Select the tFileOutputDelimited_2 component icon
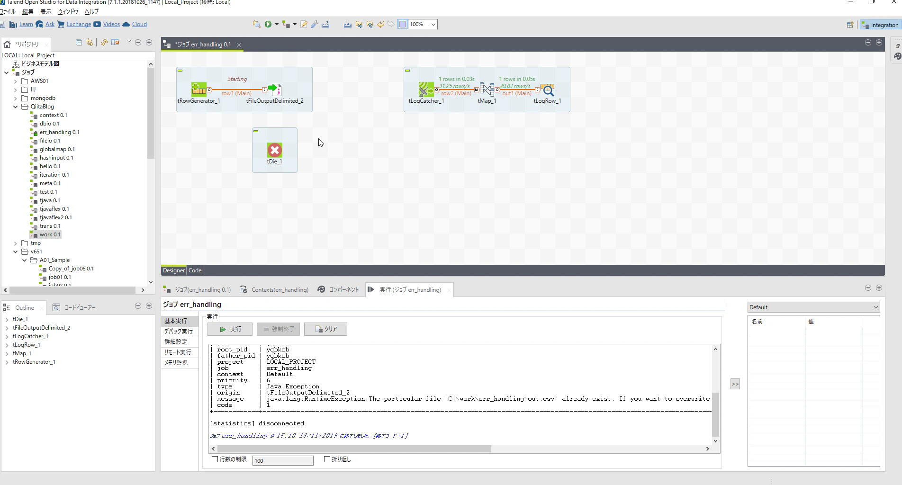Viewport: 902px width, 485px height. click(275, 90)
